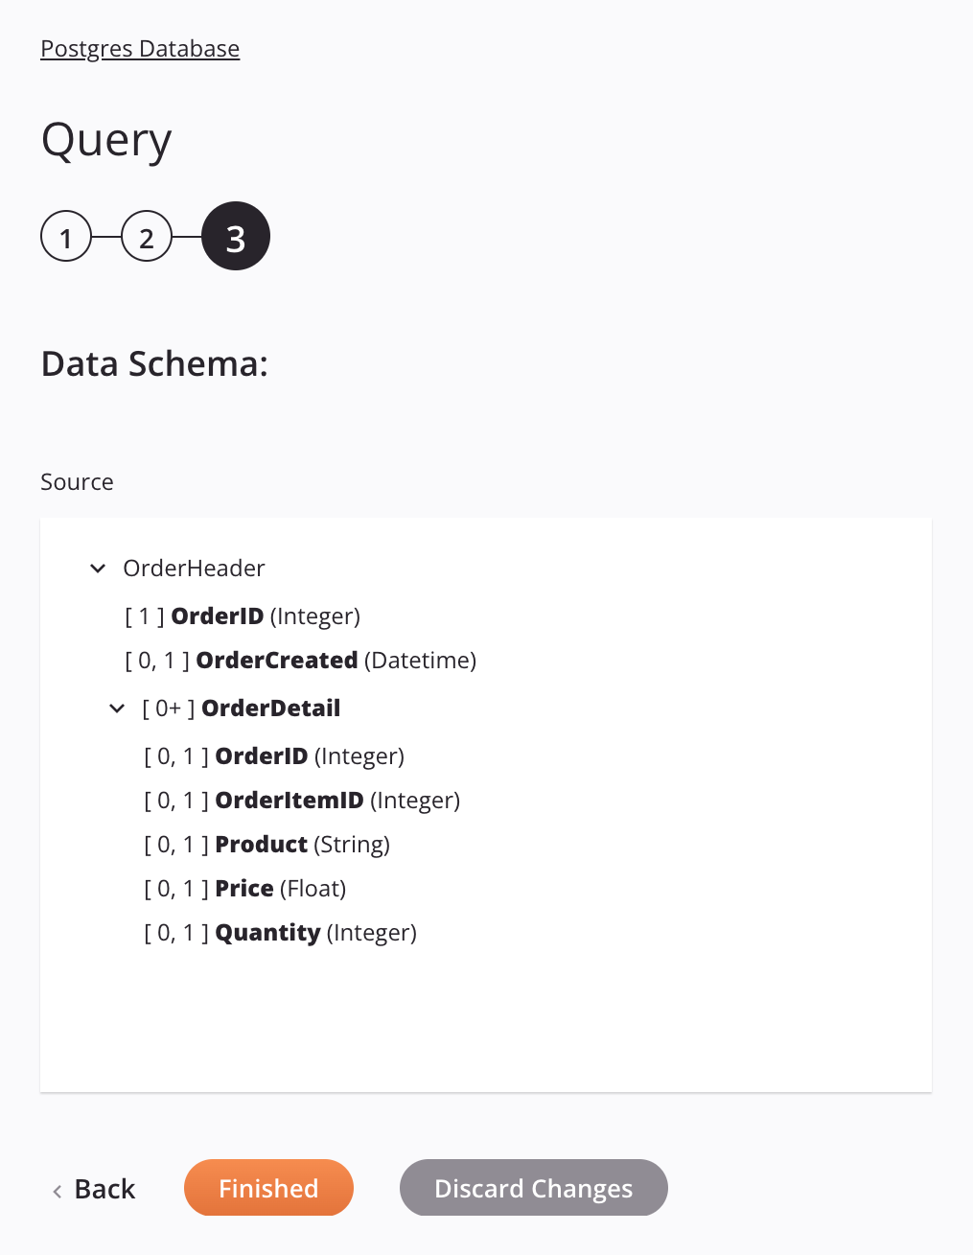The width and height of the screenshot is (973, 1255).
Task: Click Discard Changes
Action: click(x=533, y=1188)
